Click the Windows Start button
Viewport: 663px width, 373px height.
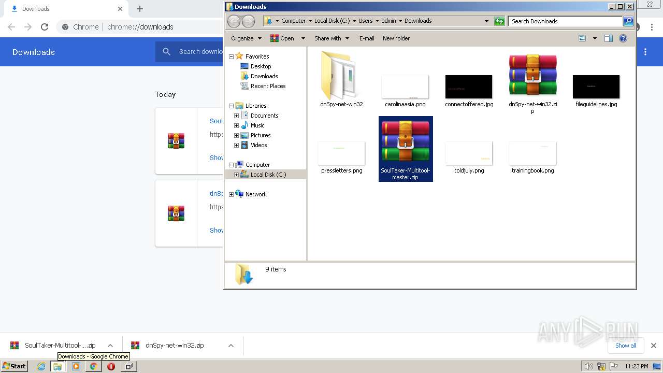pyautogui.click(x=15, y=366)
